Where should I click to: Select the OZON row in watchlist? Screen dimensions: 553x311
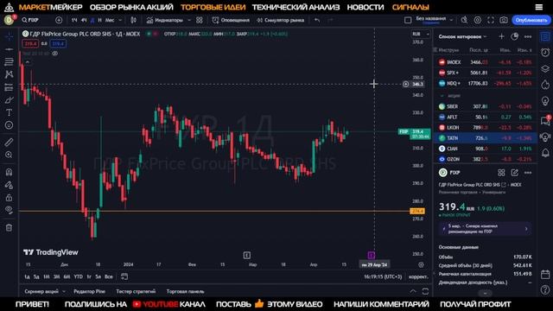point(486,159)
